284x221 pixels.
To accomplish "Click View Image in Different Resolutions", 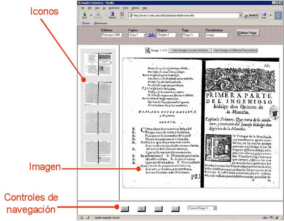I will coord(235,50).
